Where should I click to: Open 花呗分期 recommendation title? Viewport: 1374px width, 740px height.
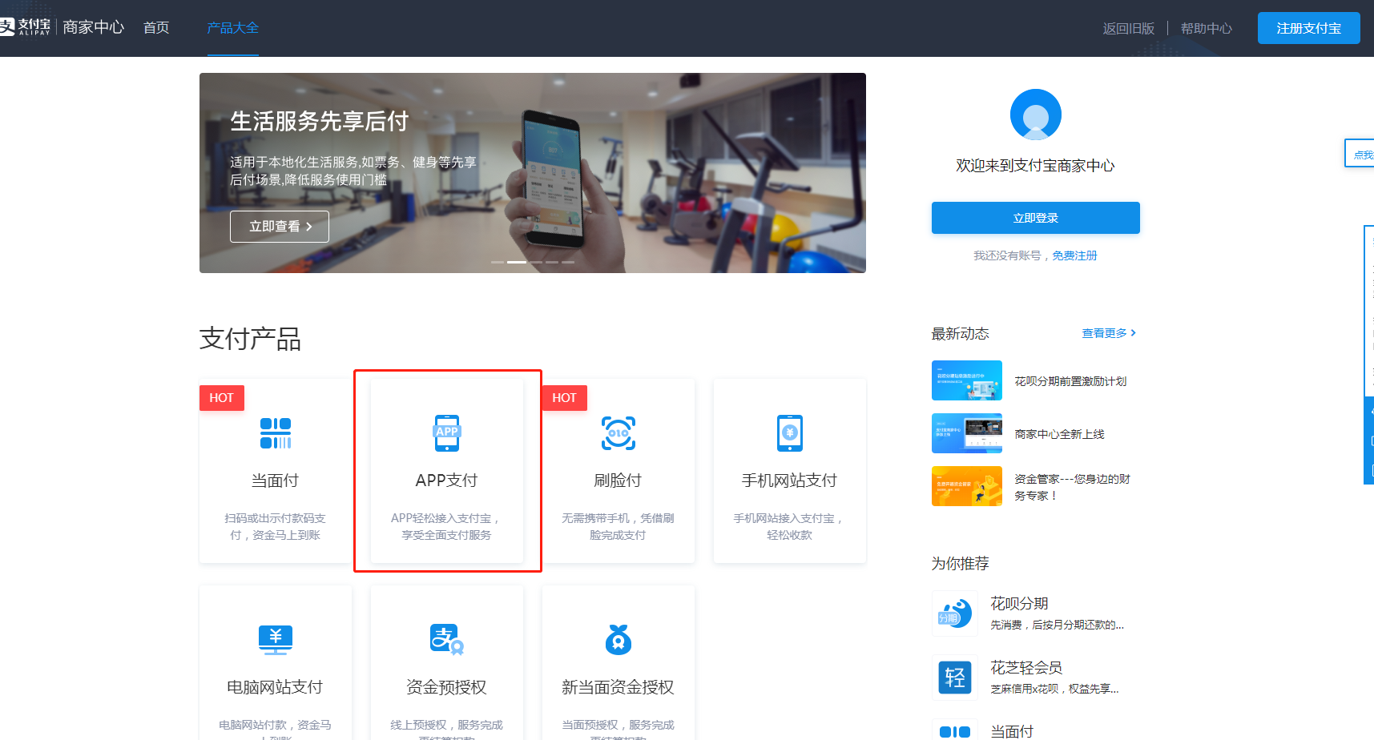[1019, 604]
